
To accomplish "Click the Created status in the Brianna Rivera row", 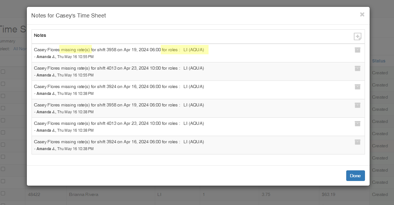I will (380, 194).
